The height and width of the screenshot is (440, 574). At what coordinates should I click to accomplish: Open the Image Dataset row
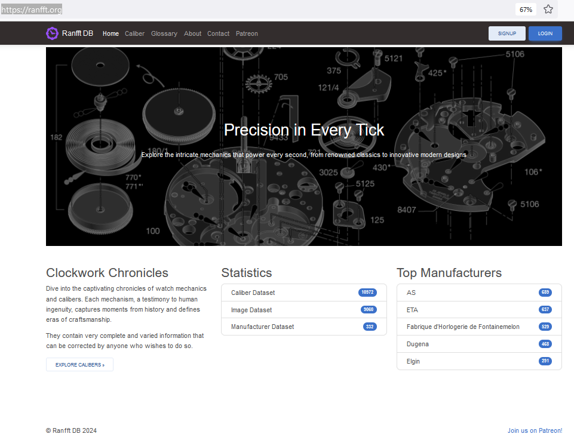(x=304, y=310)
